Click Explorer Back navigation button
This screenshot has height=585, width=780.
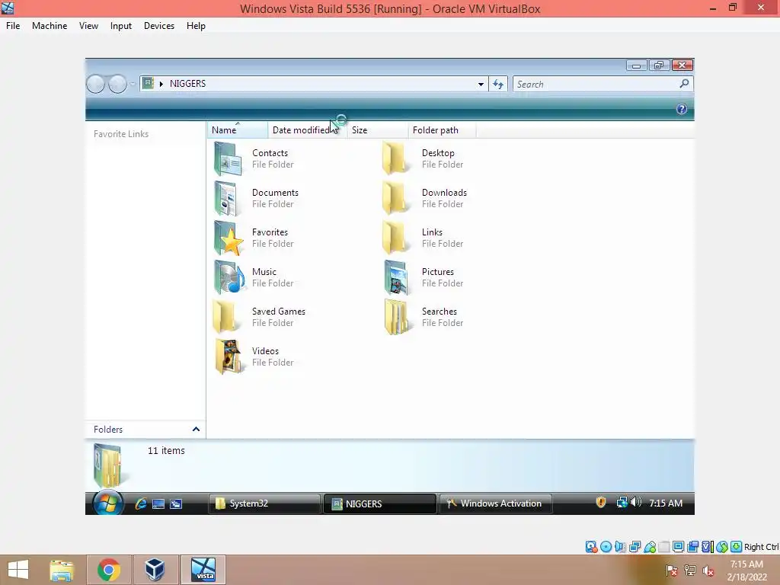tap(95, 84)
